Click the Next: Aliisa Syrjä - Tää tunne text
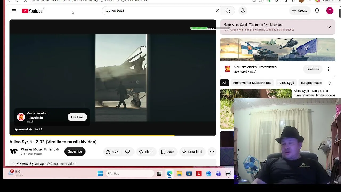 [253, 25]
